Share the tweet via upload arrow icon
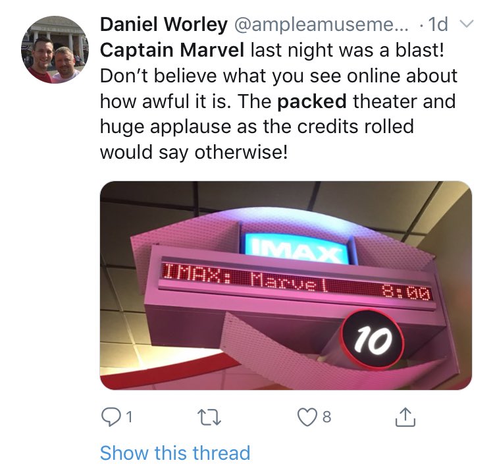Viewport: 493px width, 473px height. (405, 417)
